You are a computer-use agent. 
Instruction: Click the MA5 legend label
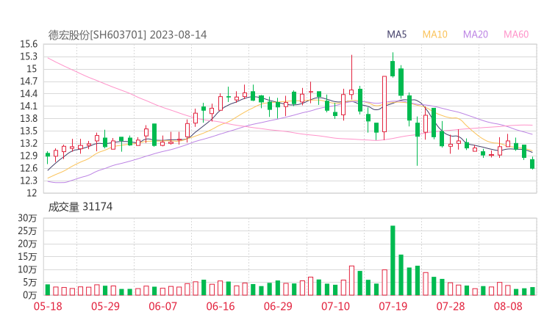(x=396, y=35)
